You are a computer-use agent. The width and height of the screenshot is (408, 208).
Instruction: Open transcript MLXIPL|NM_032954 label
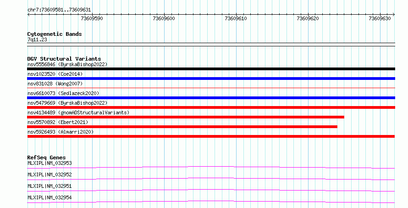pos(50,197)
